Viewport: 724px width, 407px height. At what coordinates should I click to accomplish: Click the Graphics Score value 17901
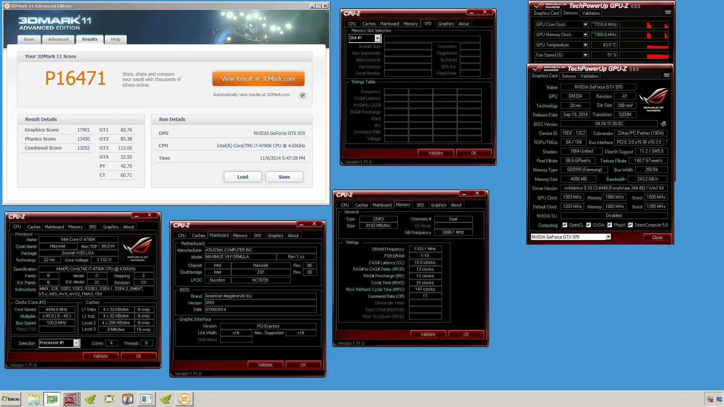pos(83,130)
